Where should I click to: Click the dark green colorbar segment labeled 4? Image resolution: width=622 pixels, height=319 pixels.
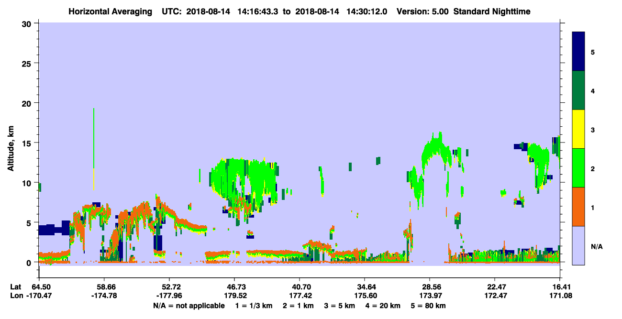(578, 90)
